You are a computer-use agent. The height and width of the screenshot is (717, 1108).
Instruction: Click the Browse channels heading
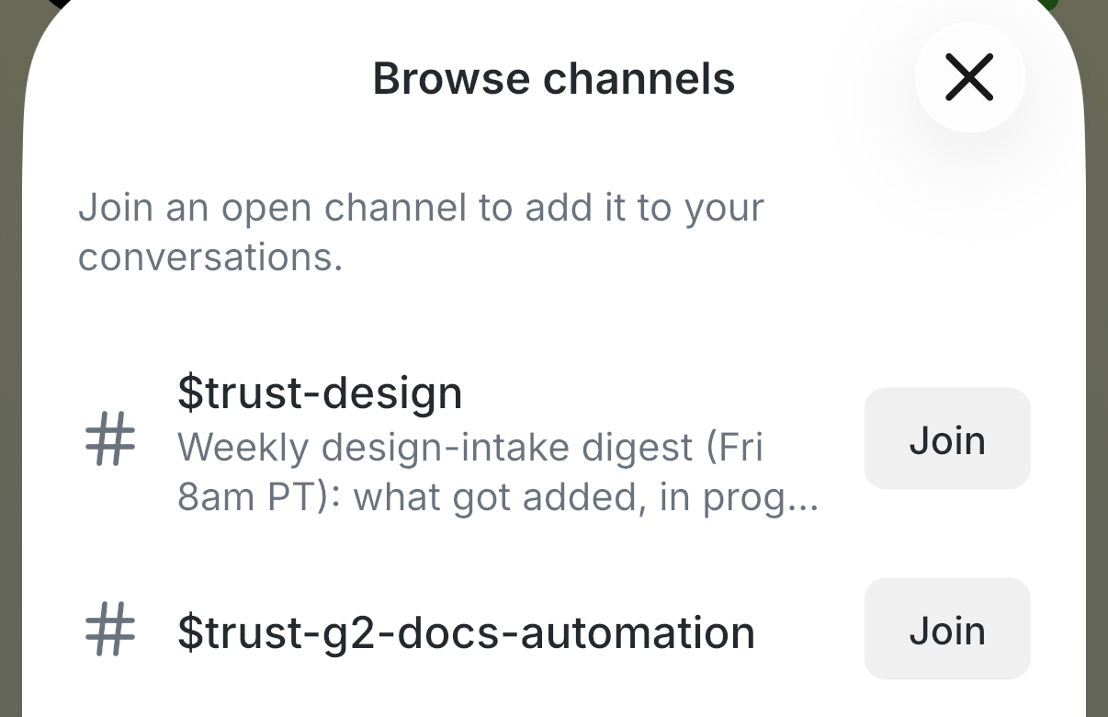554,78
